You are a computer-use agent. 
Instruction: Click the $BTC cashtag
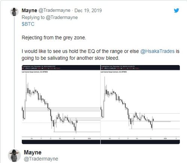[x=28, y=24]
